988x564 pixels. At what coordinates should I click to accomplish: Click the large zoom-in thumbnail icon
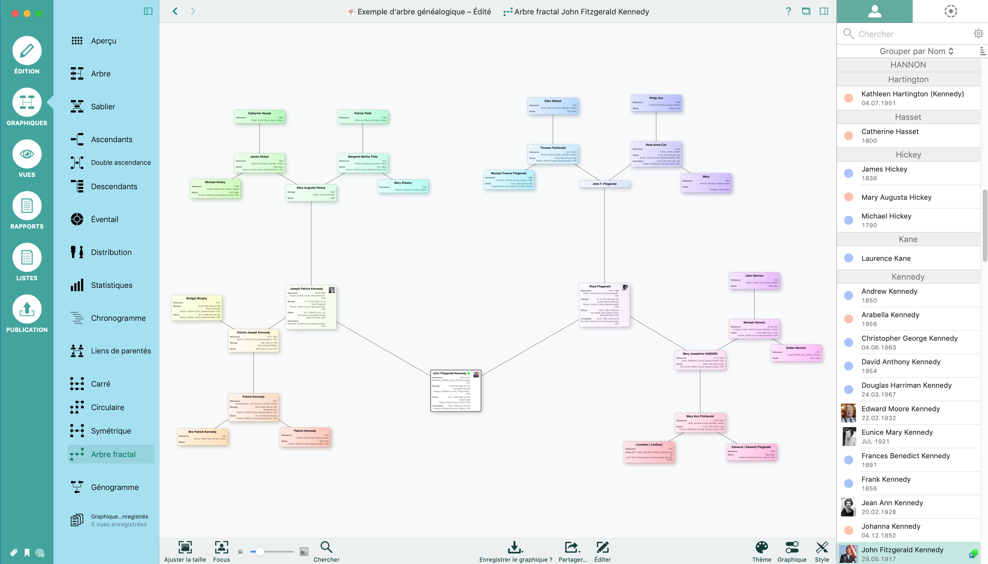304,552
